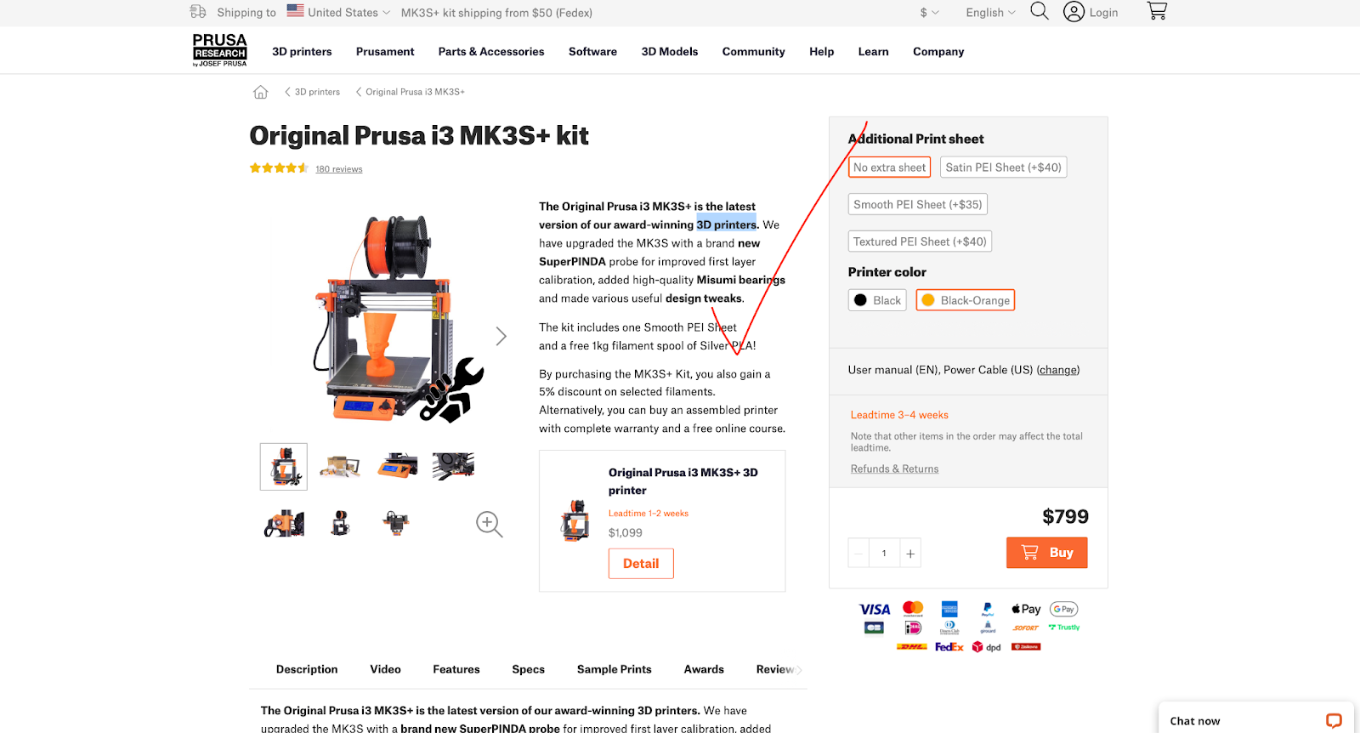
Task: Click the orange Buy button
Action: [1047, 553]
